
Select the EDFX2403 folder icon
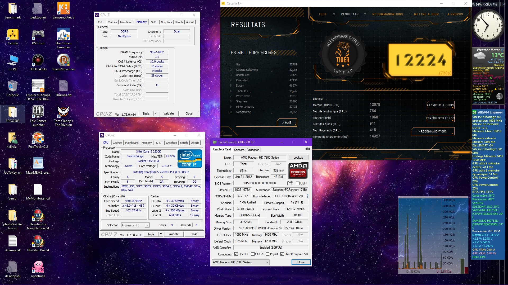pos(12,115)
